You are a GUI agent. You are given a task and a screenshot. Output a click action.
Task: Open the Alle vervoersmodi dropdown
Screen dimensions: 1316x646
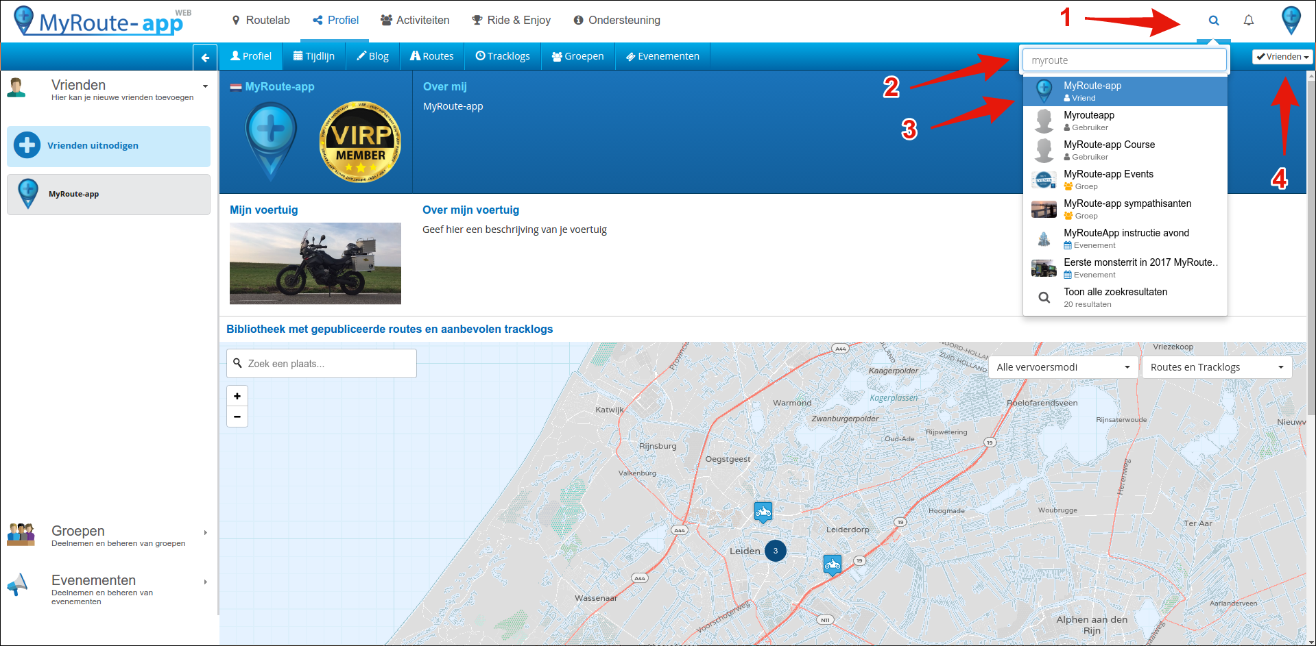[1063, 367]
